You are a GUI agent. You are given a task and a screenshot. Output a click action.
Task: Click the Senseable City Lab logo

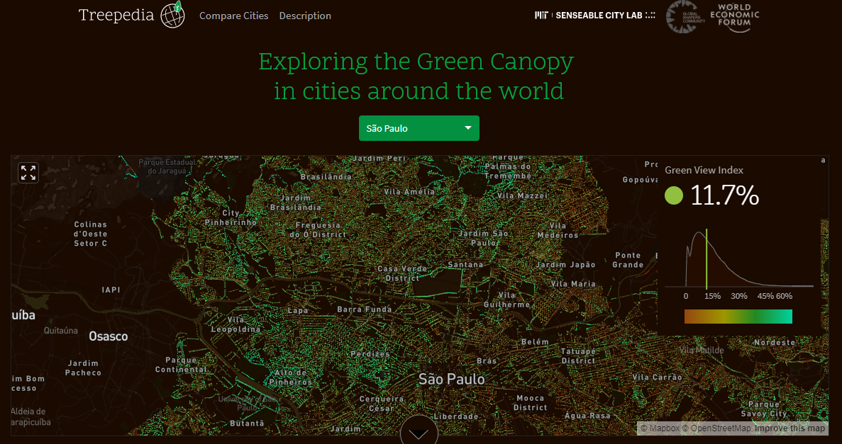603,15
